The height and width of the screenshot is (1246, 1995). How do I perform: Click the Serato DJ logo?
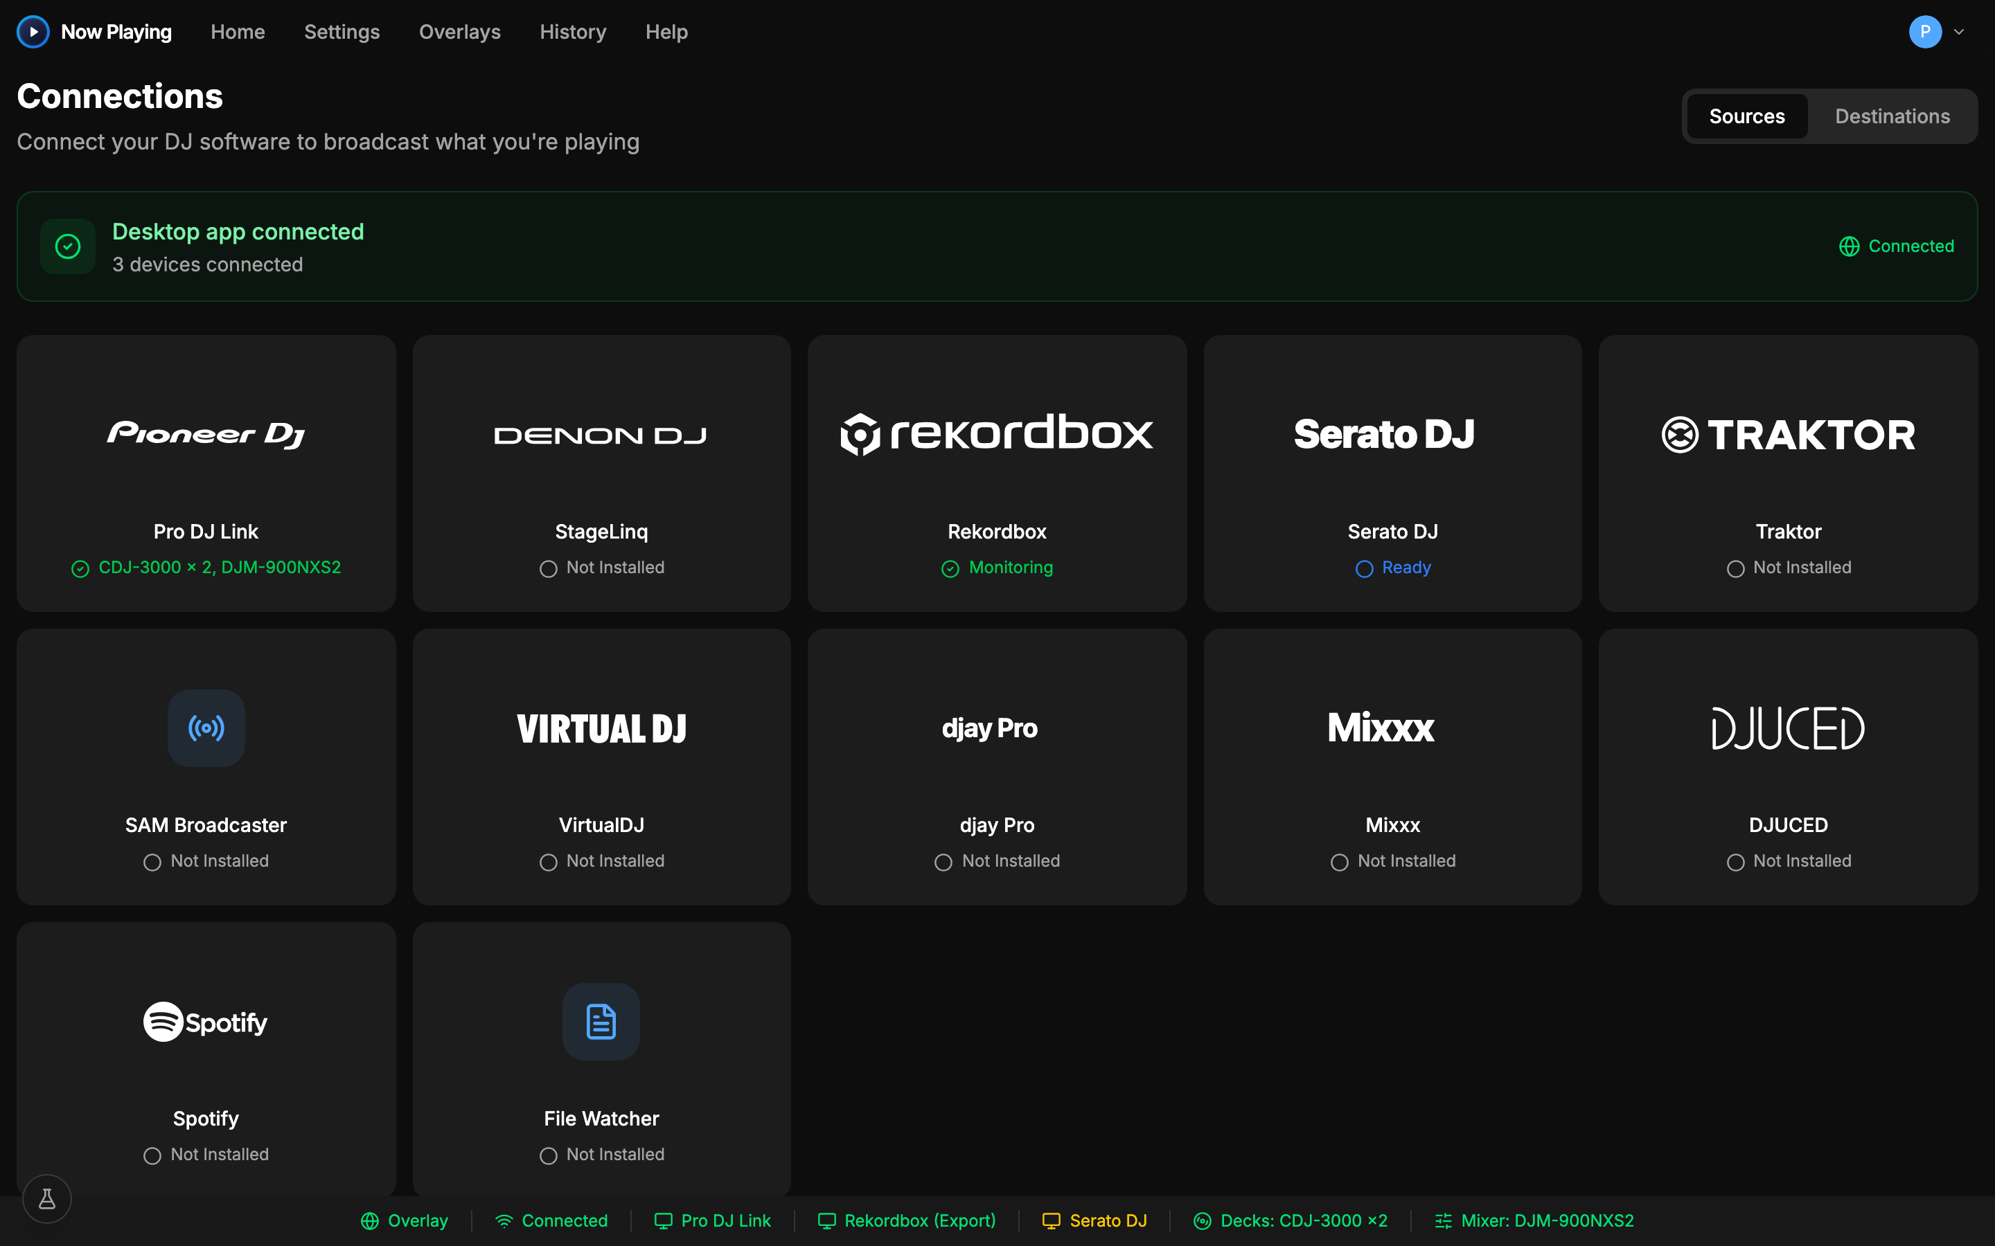click(1384, 434)
